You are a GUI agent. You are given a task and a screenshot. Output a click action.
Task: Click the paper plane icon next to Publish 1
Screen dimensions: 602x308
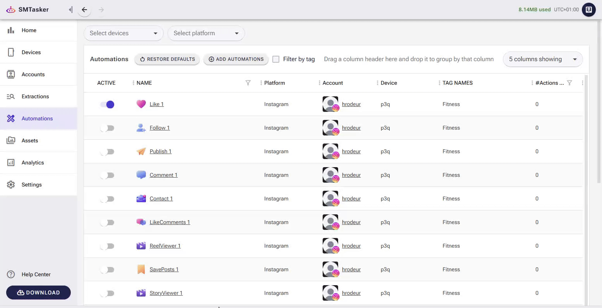coord(141,151)
